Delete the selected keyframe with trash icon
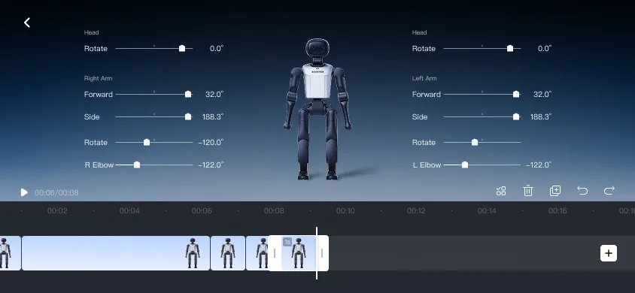The image size is (635, 293). 528,191
